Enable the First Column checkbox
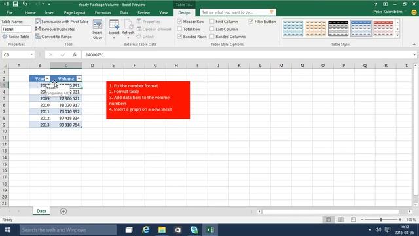 coord(212,22)
